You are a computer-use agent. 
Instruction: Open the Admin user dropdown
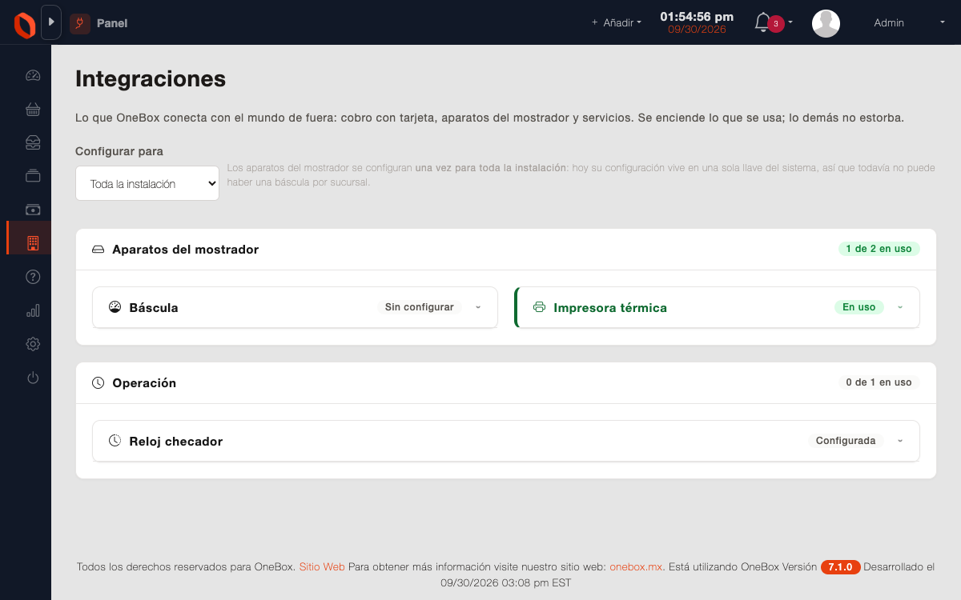point(909,23)
